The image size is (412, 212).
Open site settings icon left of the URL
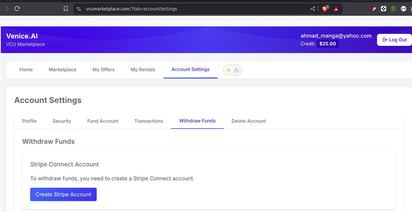click(79, 9)
